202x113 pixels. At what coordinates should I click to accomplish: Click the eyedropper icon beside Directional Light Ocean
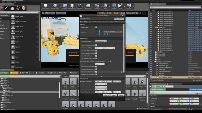[192, 109]
